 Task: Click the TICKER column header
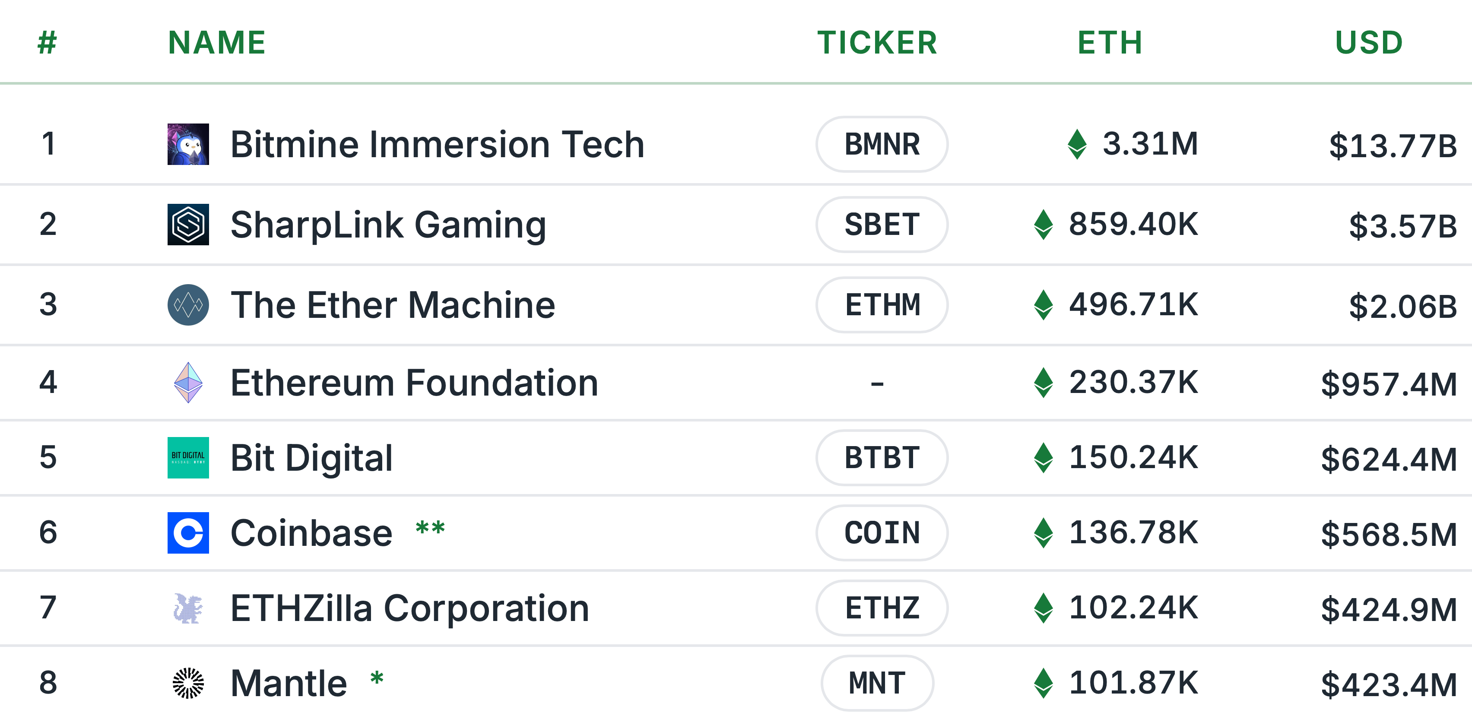coord(877,43)
